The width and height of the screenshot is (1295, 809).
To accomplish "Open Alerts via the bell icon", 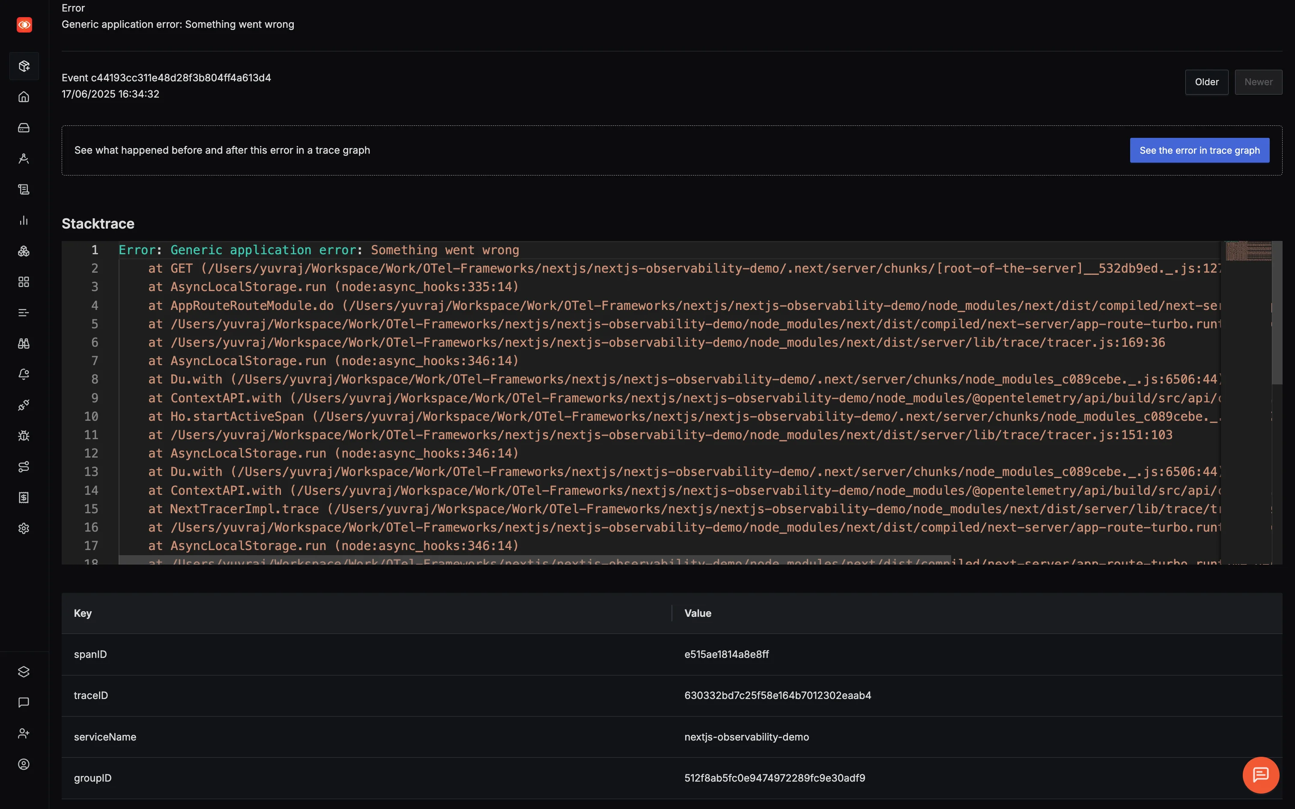I will pos(24,374).
